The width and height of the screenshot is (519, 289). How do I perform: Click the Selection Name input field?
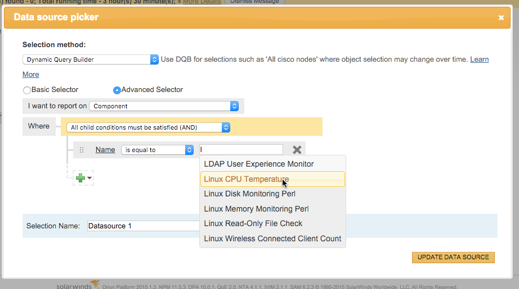pos(144,226)
